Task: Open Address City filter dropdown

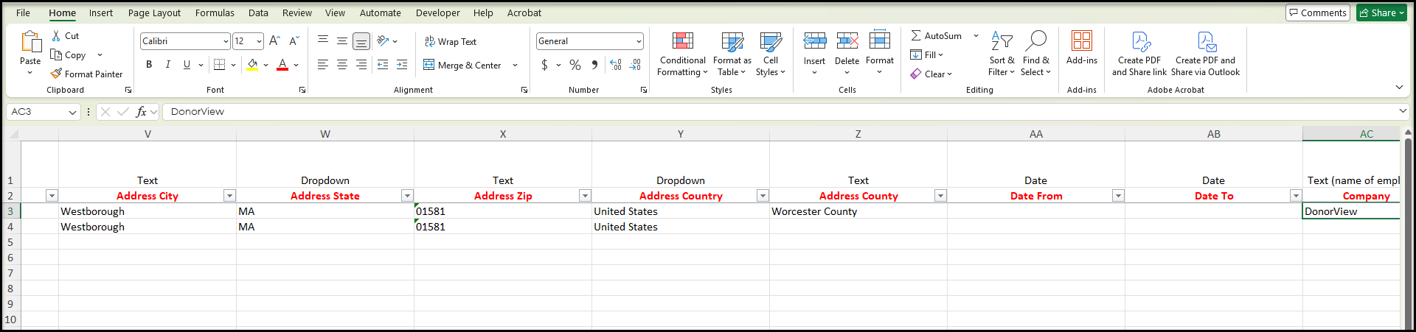Action: click(230, 196)
